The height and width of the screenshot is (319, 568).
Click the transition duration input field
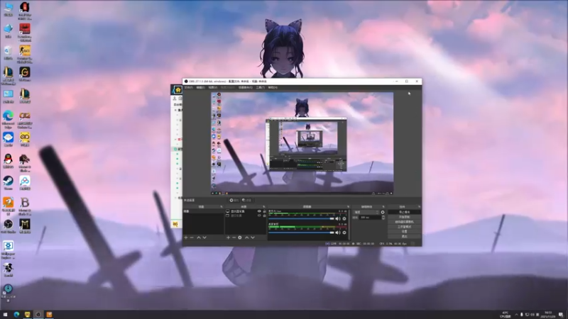point(369,218)
